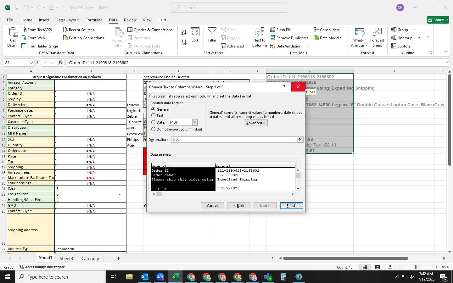This screenshot has height=283, width=453.
Task: Click zoom in plus button
Action: point(436,267)
